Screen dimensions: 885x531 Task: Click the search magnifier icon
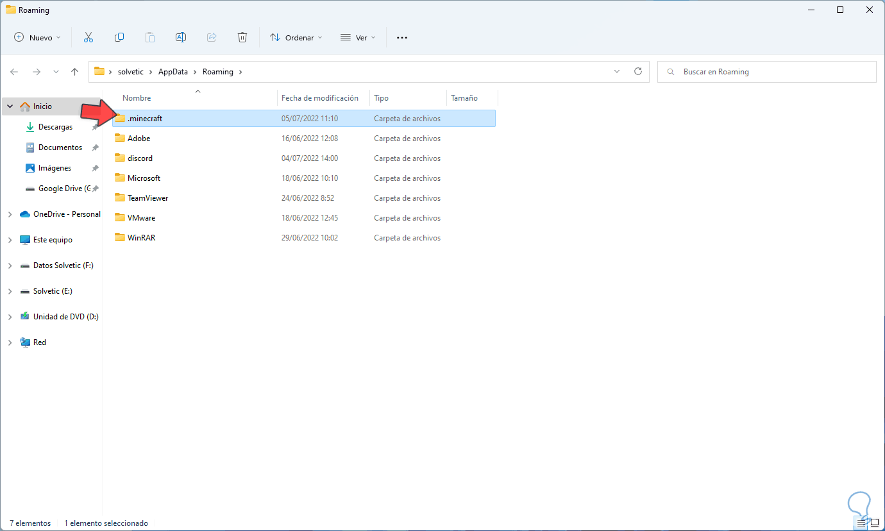[671, 72]
